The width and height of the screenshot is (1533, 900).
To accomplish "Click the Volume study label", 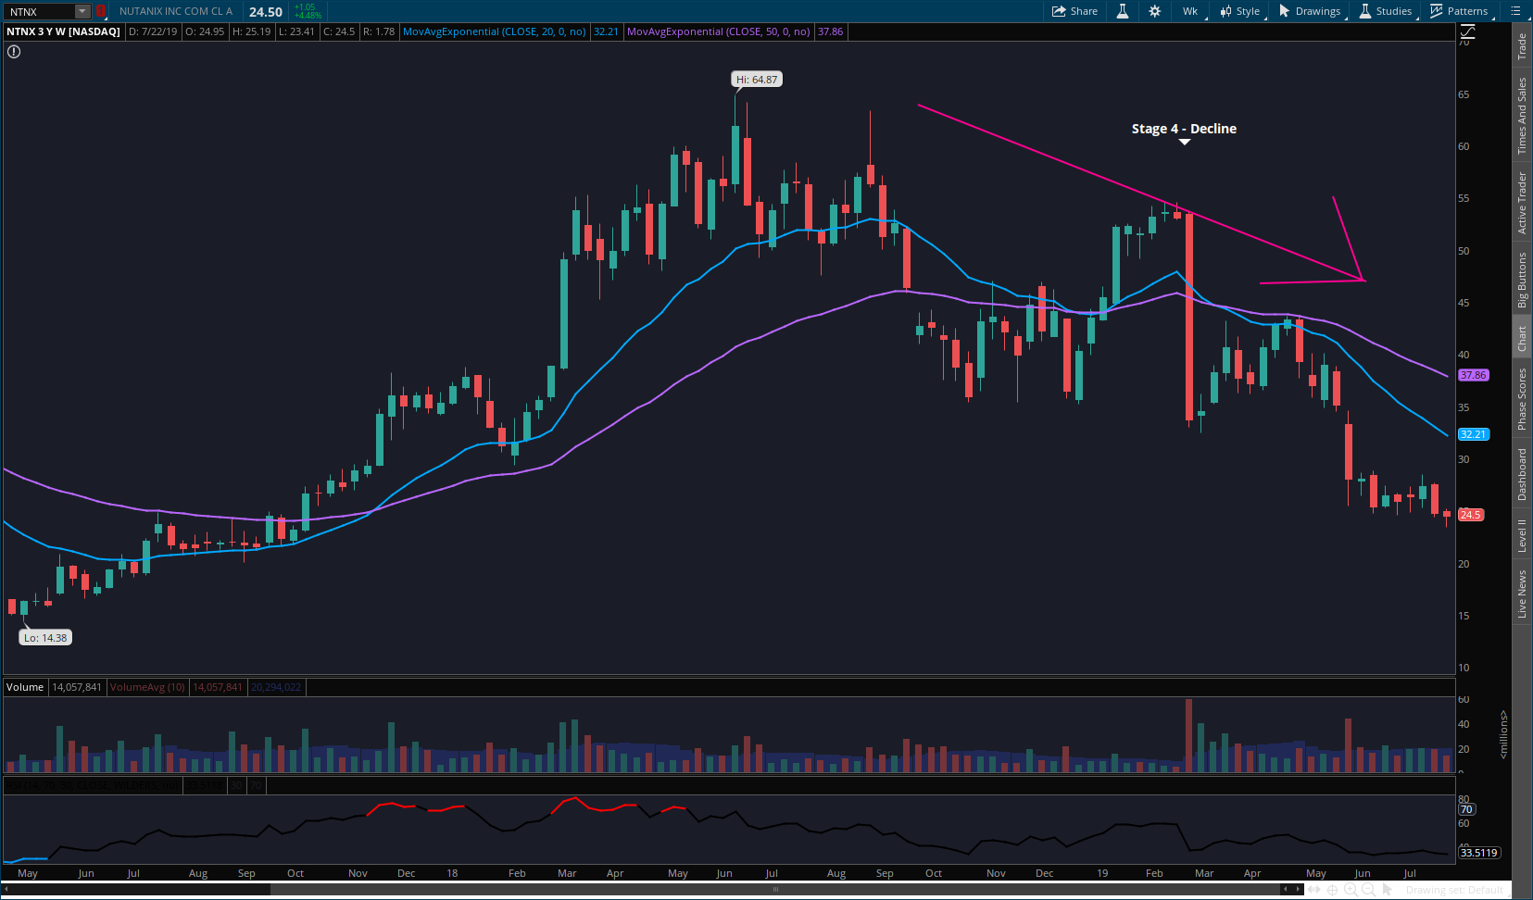I will pos(25,687).
